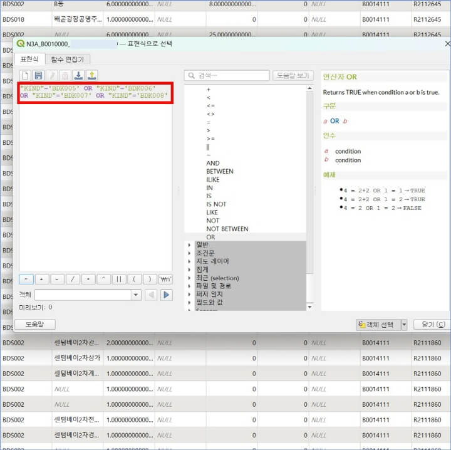
Task: Click into the function 검색 search field
Action: tap(227, 75)
